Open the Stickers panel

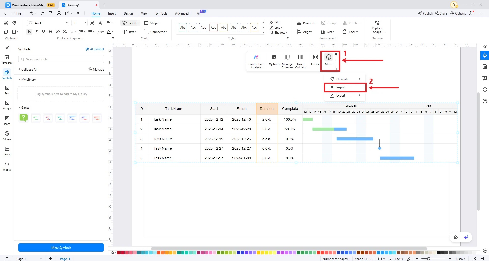[7, 135]
